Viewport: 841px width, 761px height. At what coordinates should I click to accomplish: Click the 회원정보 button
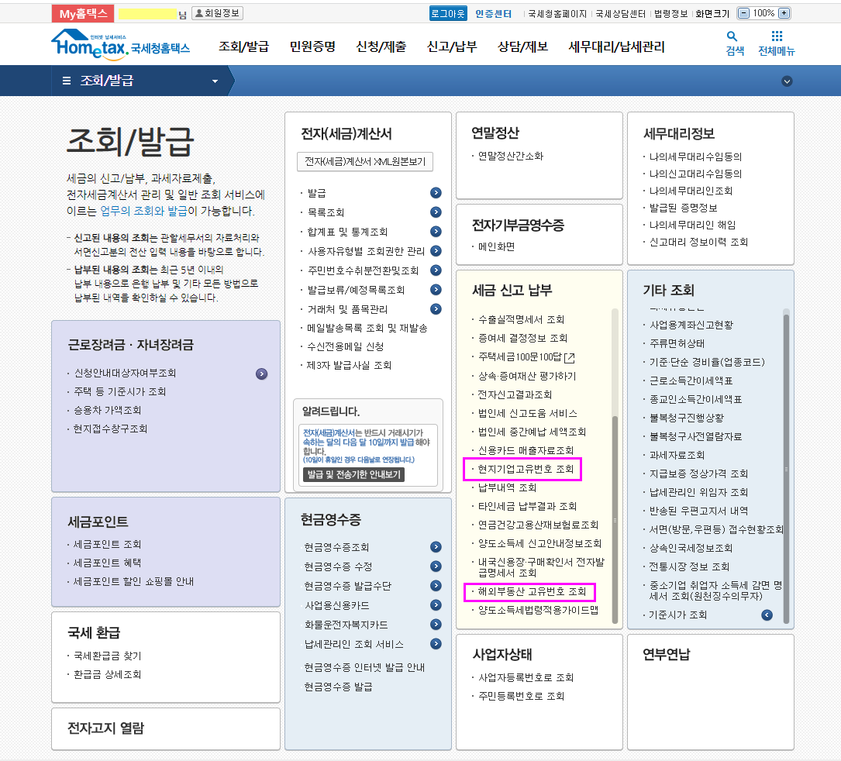point(217,13)
